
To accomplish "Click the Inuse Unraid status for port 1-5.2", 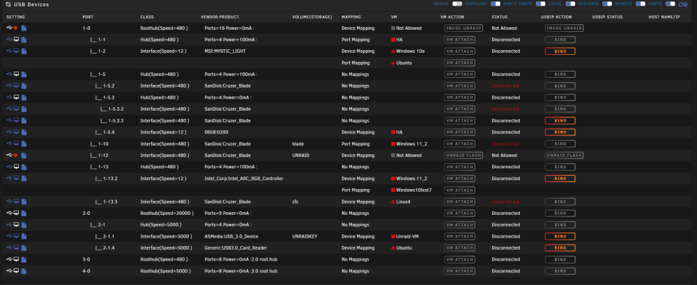I will click(505, 85).
